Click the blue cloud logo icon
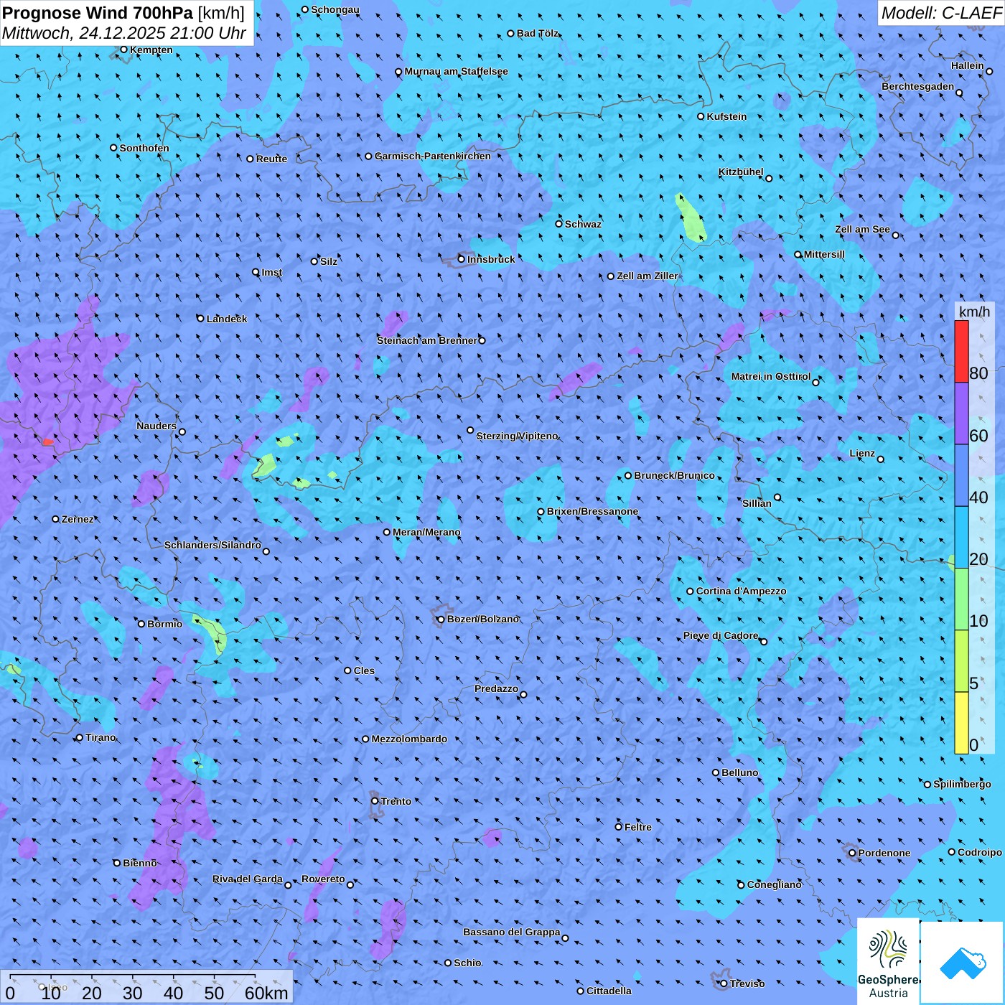The image size is (1005, 1005). pos(962,963)
